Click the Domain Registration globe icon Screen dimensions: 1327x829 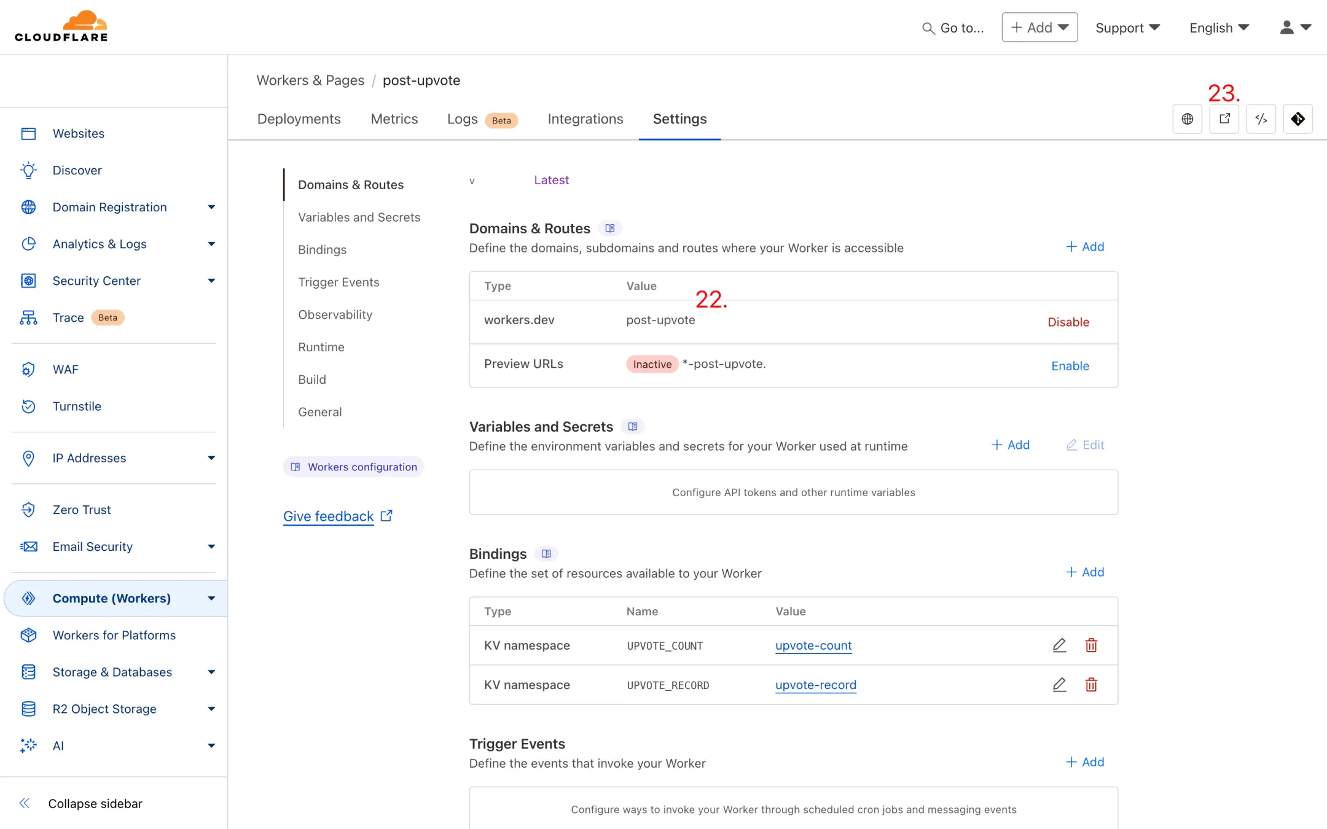(28, 207)
